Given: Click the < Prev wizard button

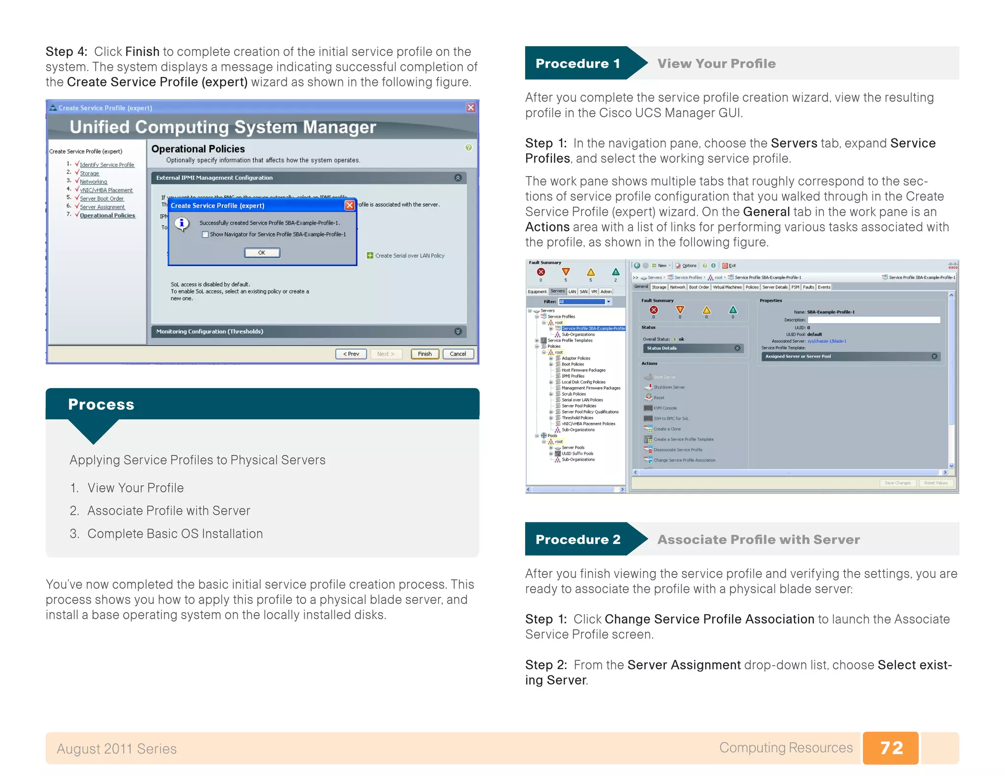Looking at the screenshot, I should tap(351, 354).
